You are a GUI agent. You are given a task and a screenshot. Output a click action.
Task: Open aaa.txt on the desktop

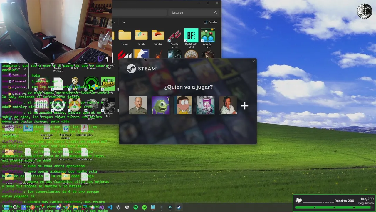[x=84, y=178]
